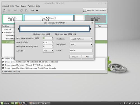This screenshot has height=105, width=140.
Task: Open the Device menu
Action: pos(24,6)
